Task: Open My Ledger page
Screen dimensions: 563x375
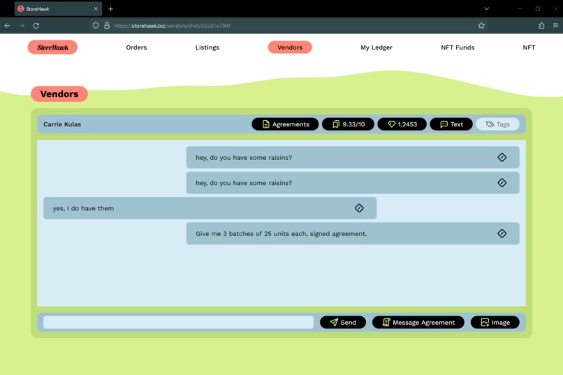Action: click(x=376, y=47)
